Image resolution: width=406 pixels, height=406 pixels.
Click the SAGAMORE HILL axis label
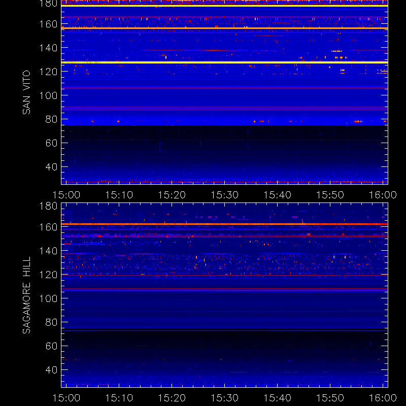(26, 295)
